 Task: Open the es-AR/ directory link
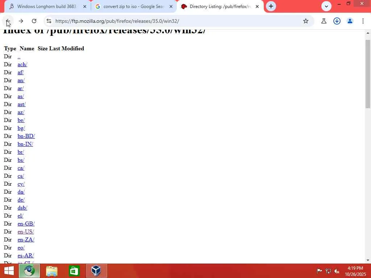[x=26, y=256]
